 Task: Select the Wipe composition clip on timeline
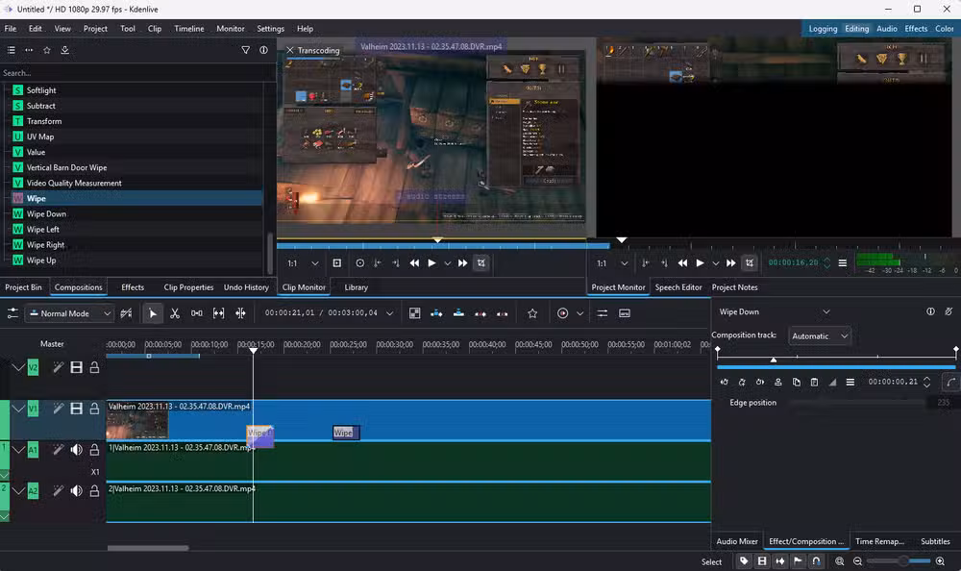point(346,433)
